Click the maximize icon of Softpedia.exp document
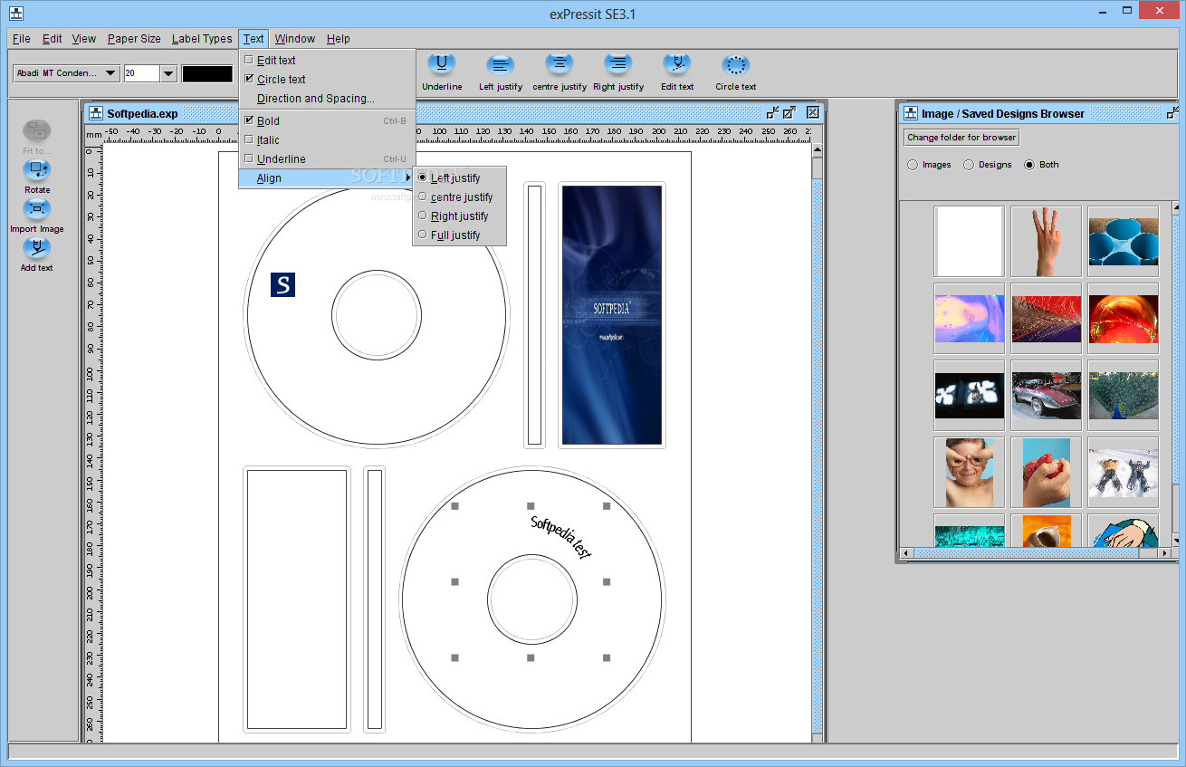 pyautogui.click(x=789, y=112)
